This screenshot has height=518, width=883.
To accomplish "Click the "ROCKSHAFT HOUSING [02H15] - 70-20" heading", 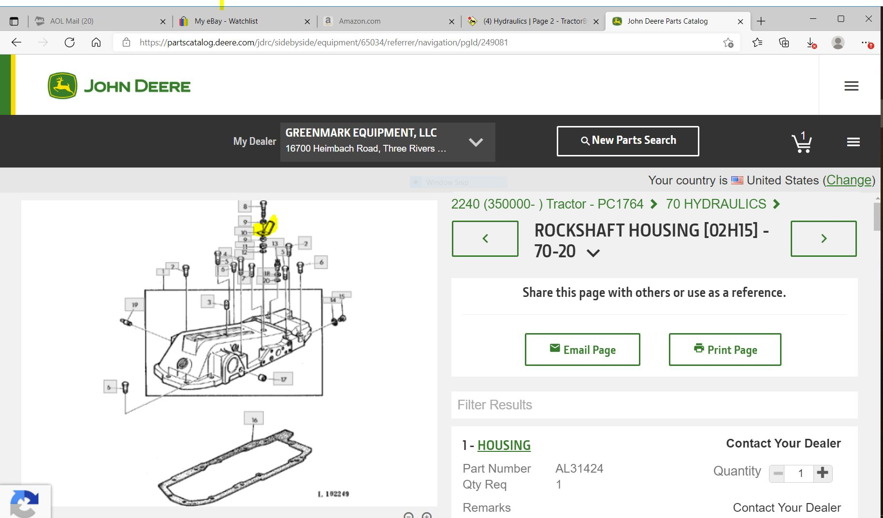I will [651, 241].
